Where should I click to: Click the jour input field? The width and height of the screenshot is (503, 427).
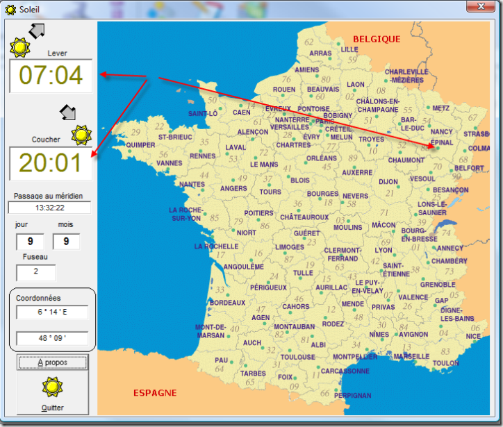(x=28, y=242)
